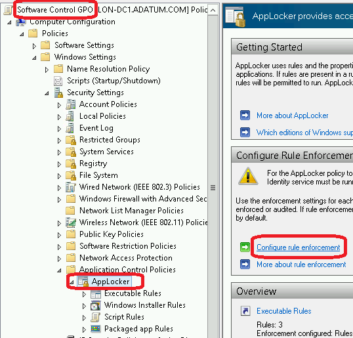Click the Security Settings lock icon
This screenshot has width=353, height=338.
(58, 93)
